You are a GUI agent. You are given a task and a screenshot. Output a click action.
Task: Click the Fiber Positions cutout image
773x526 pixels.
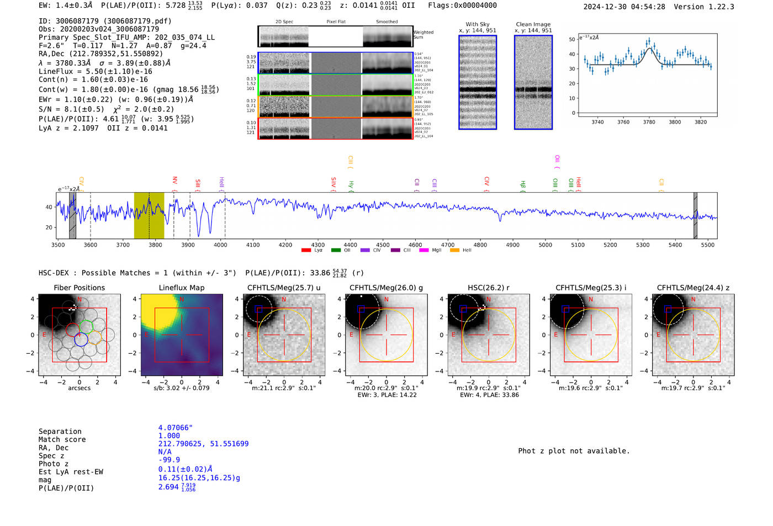[x=80, y=335]
